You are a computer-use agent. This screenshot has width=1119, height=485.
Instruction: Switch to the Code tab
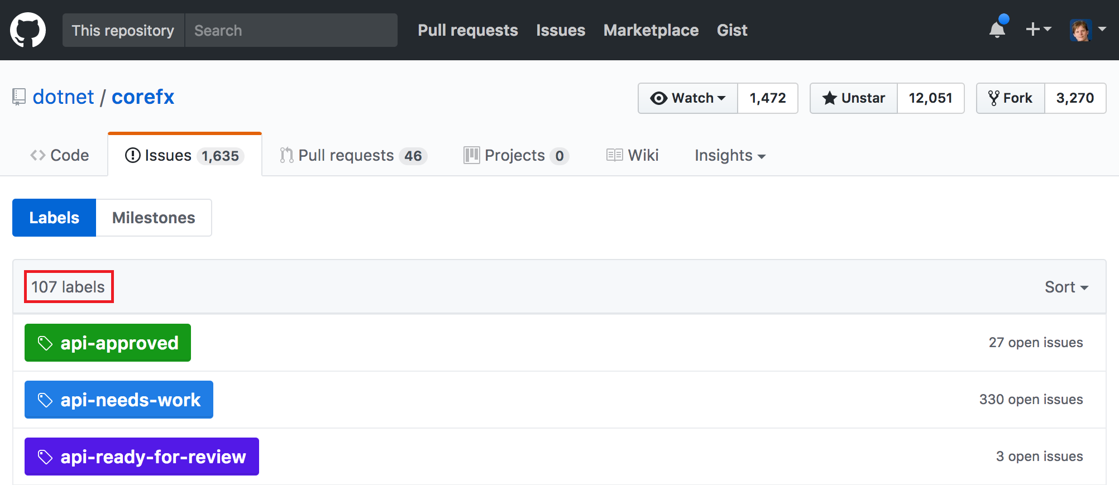(x=60, y=155)
